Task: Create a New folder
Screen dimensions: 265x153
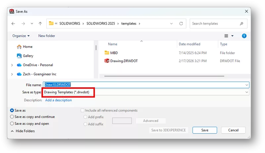Action: coord(47,36)
